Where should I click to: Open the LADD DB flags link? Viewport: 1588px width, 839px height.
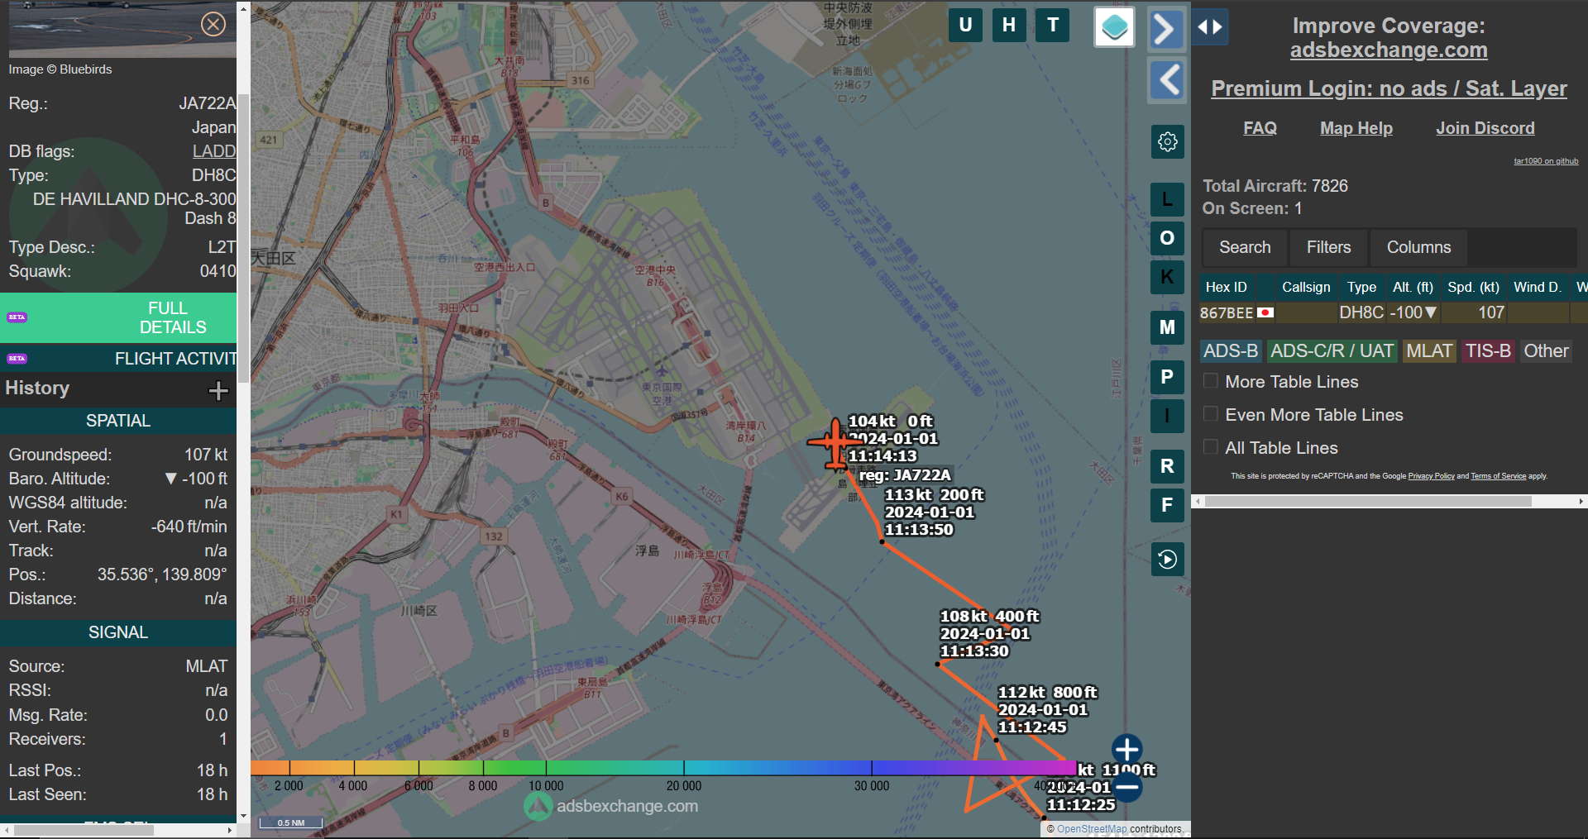214,151
